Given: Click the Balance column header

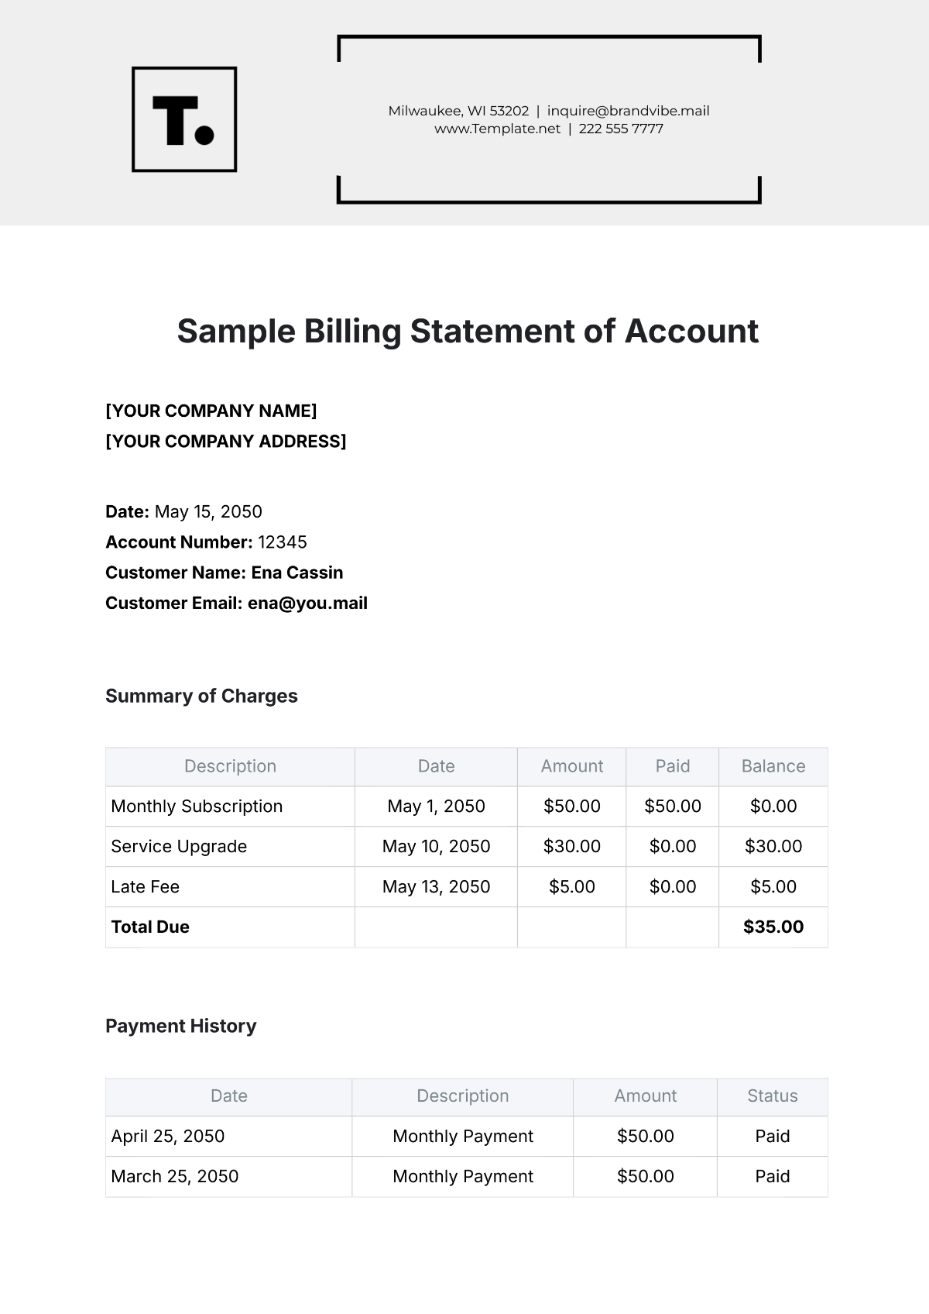Looking at the screenshot, I should (773, 766).
